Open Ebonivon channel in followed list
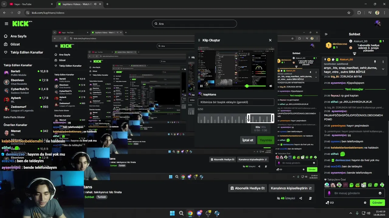389x218 pixels. coord(26,82)
